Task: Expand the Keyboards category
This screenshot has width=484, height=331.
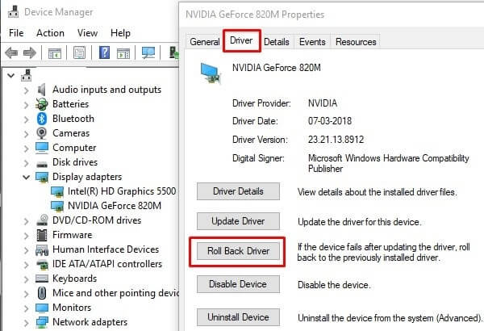Action: [x=27, y=279]
